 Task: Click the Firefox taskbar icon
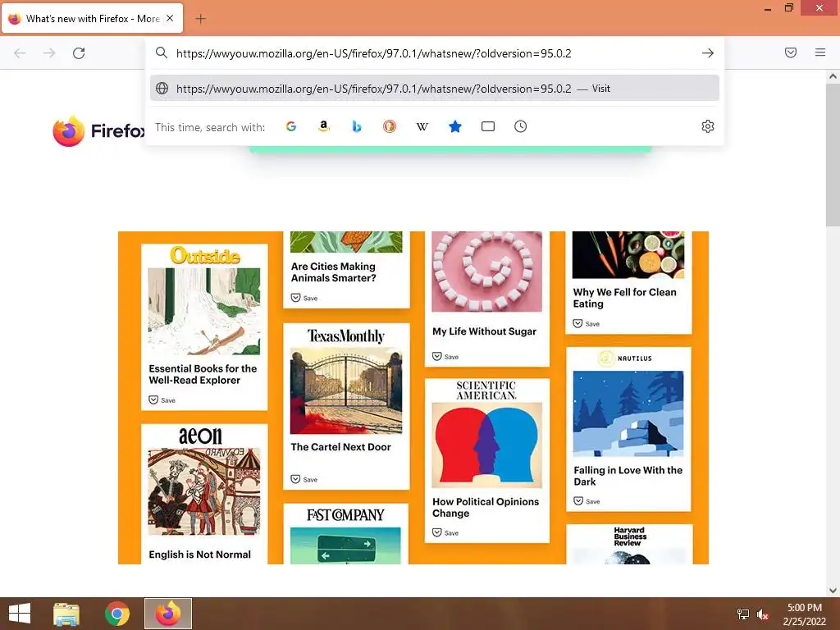point(168,614)
